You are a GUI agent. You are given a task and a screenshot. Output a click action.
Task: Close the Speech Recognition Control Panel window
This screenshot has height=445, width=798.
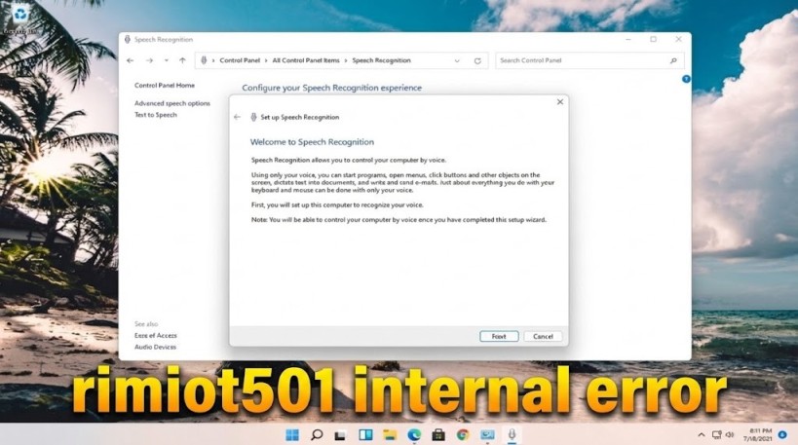[678, 39]
